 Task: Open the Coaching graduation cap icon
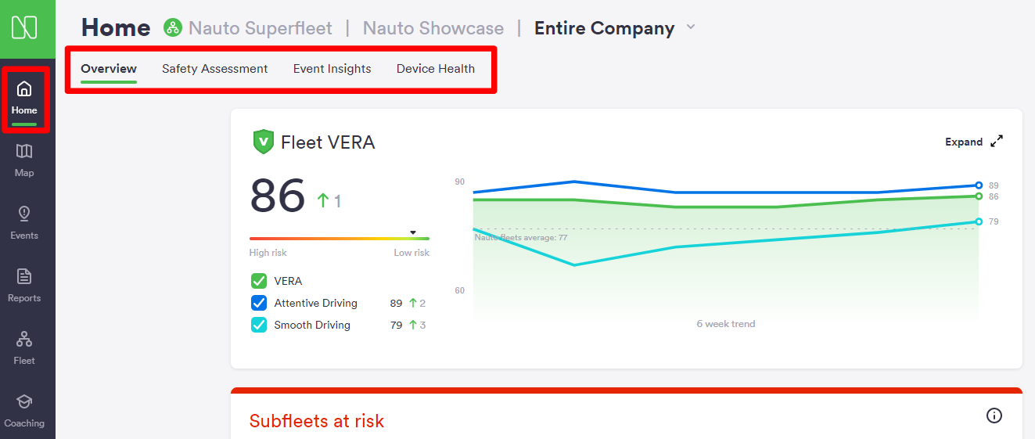24,401
